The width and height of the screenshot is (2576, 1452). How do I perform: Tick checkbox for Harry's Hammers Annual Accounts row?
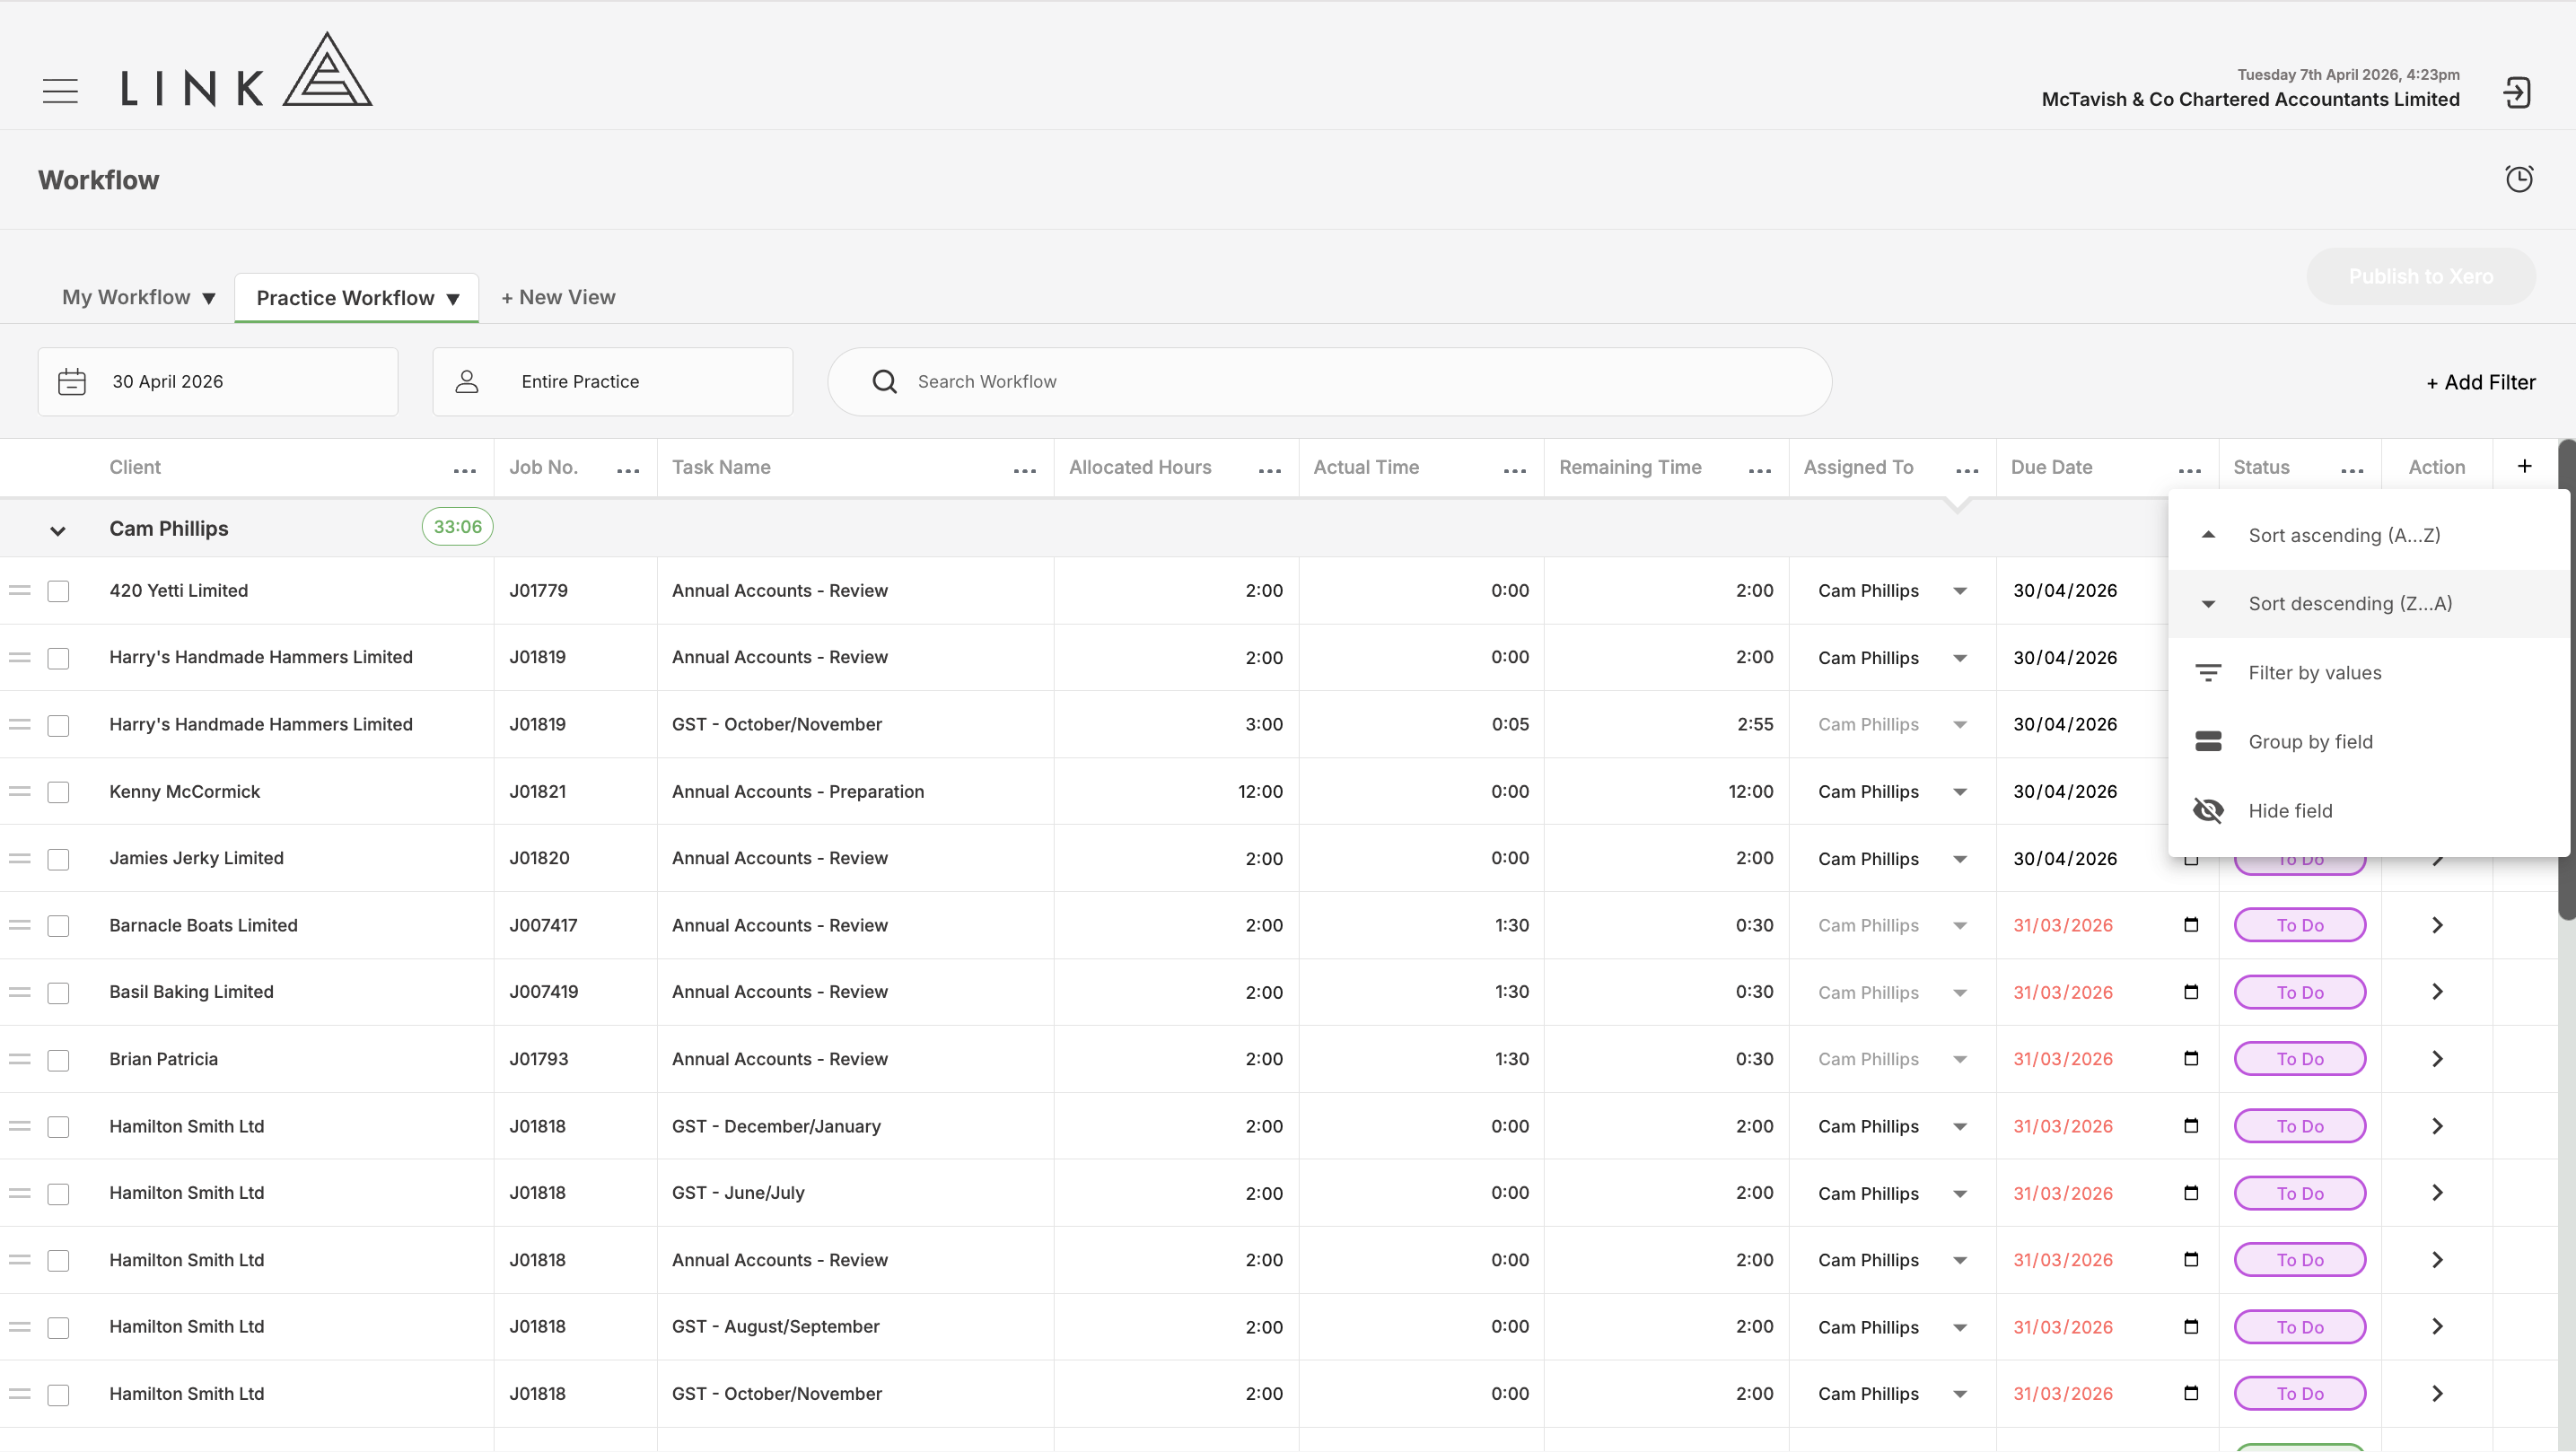pyautogui.click(x=59, y=659)
